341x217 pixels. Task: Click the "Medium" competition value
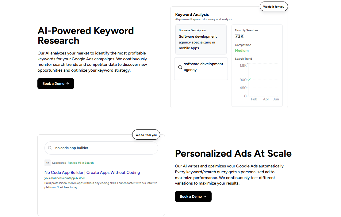pos(242,51)
